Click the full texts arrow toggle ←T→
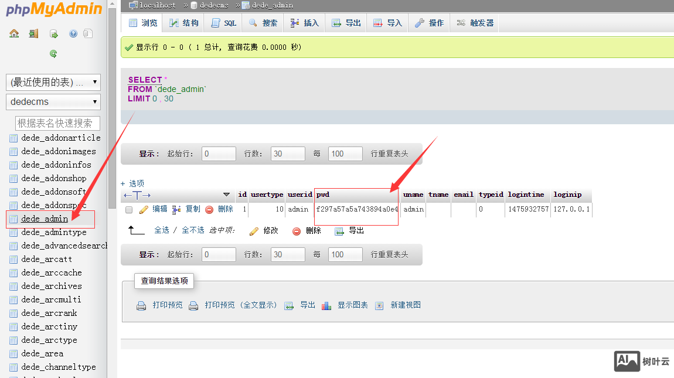Viewport: 674px width, 378px height. (137, 195)
